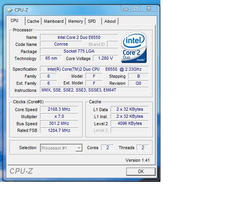Click the L1 Data value 2 x 32 KBytes
The image size is (251, 201).
[x=130, y=109]
